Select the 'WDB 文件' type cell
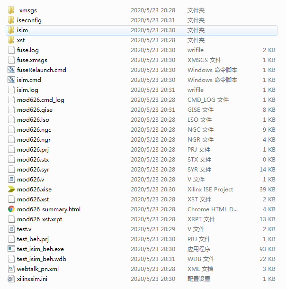This screenshot has height=289, width=286. tap(201, 259)
